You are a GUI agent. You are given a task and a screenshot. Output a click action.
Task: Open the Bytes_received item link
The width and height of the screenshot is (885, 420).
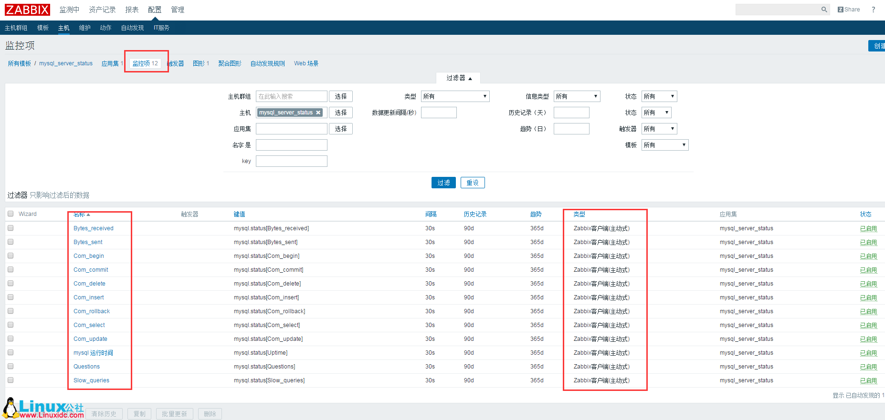[x=94, y=228]
